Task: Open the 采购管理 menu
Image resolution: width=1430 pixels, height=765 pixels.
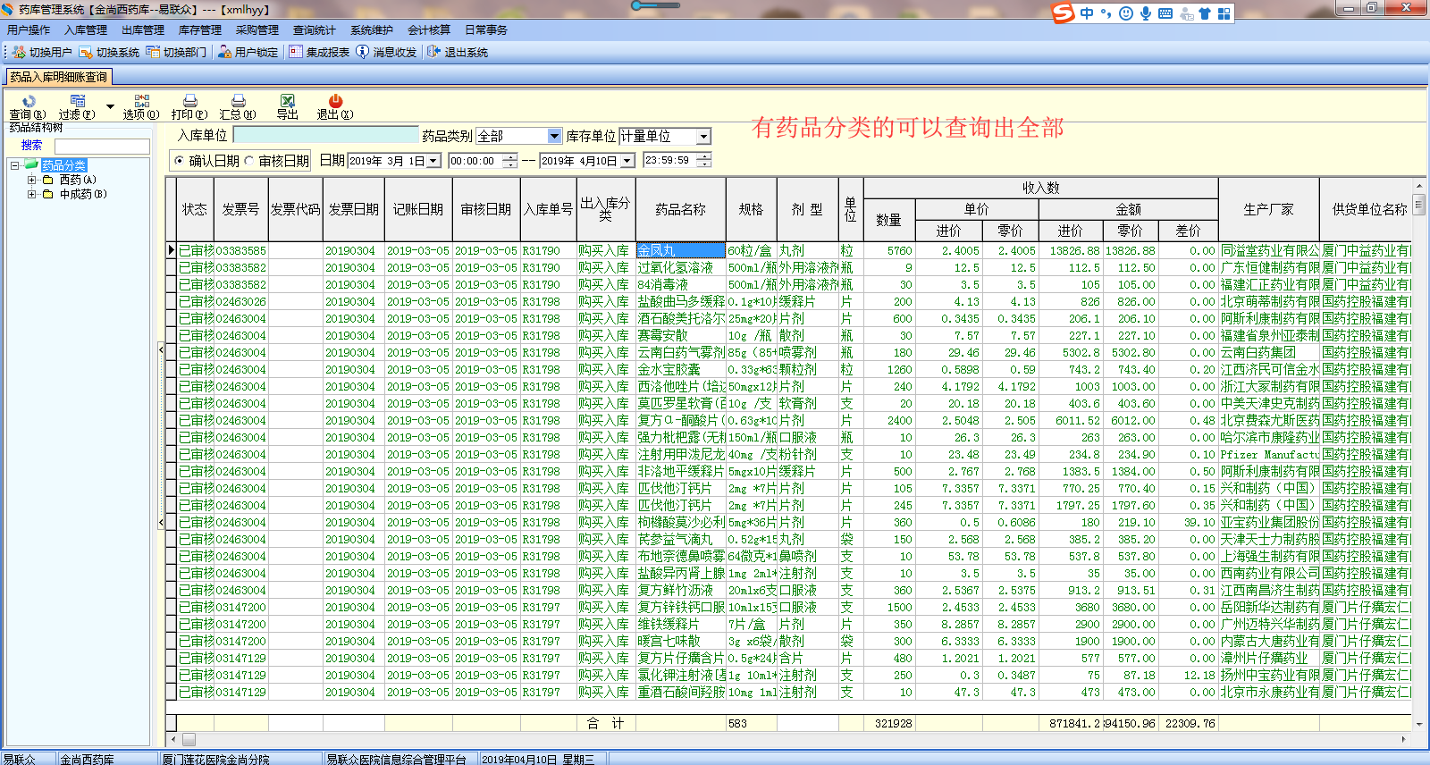Action: 257,30
